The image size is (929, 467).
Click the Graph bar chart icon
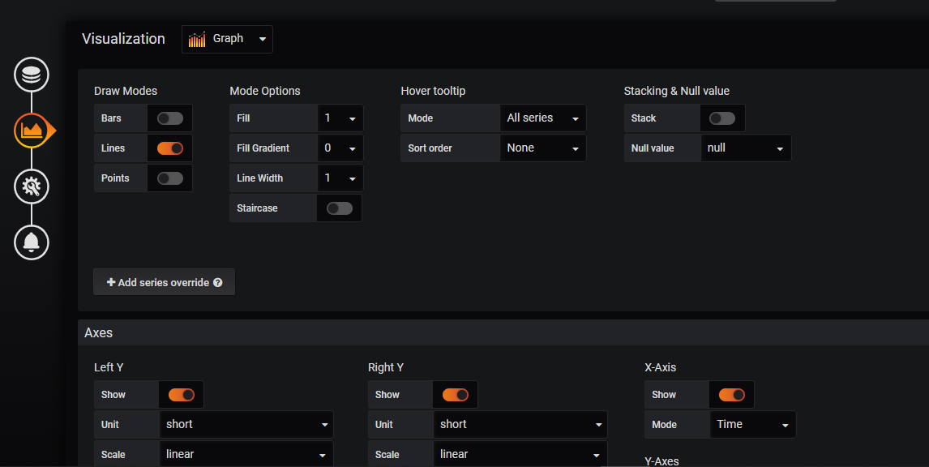[197, 39]
